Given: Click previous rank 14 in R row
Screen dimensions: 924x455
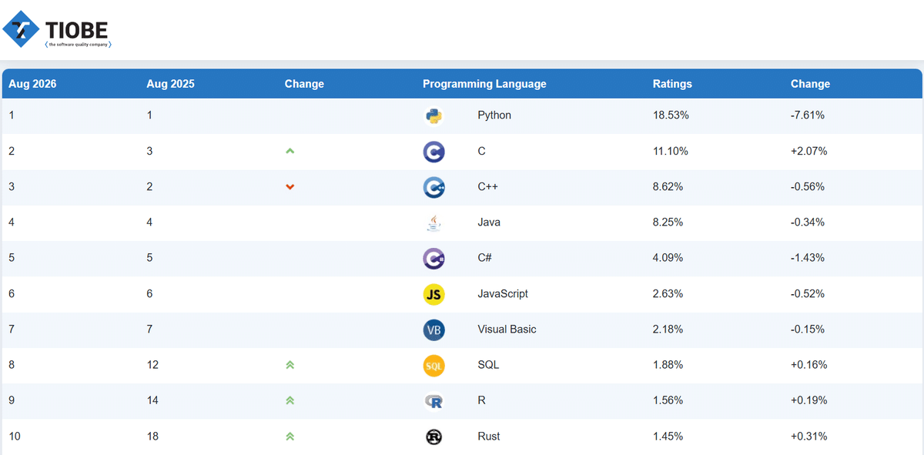Looking at the screenshot, I should 152,400.
